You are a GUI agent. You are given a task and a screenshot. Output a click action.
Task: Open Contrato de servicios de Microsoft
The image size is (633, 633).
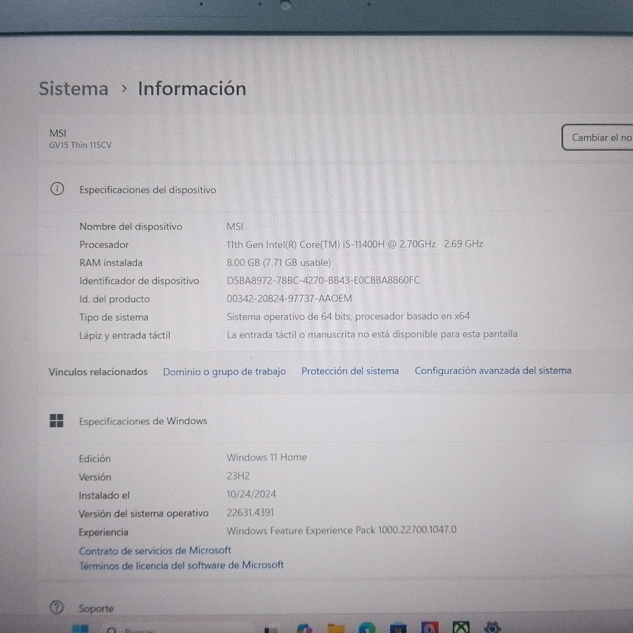point(155,551)
